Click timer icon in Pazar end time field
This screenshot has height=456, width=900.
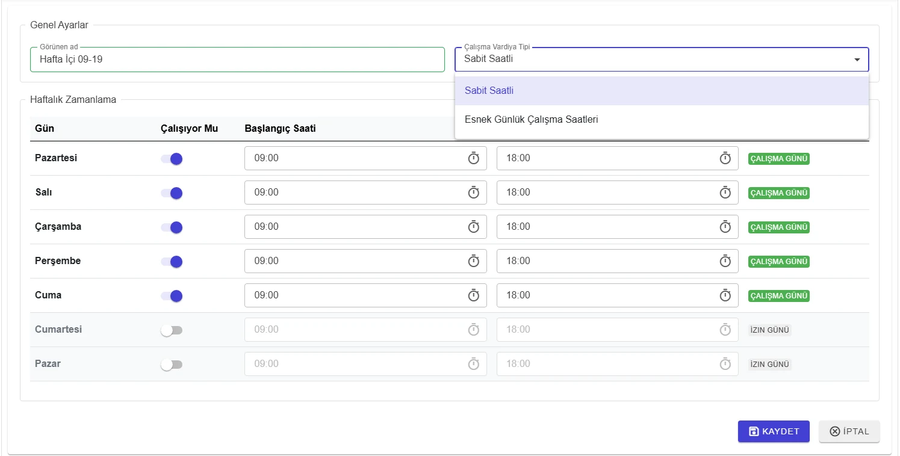pos(725,364)
